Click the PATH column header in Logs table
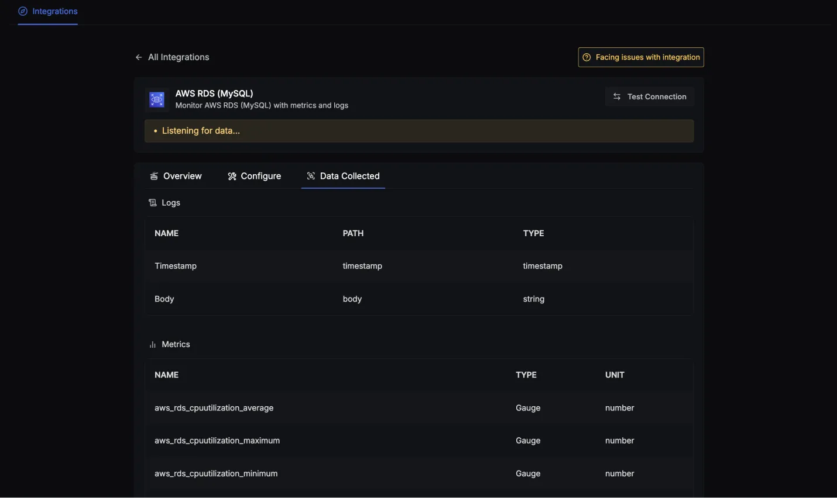 353,233
